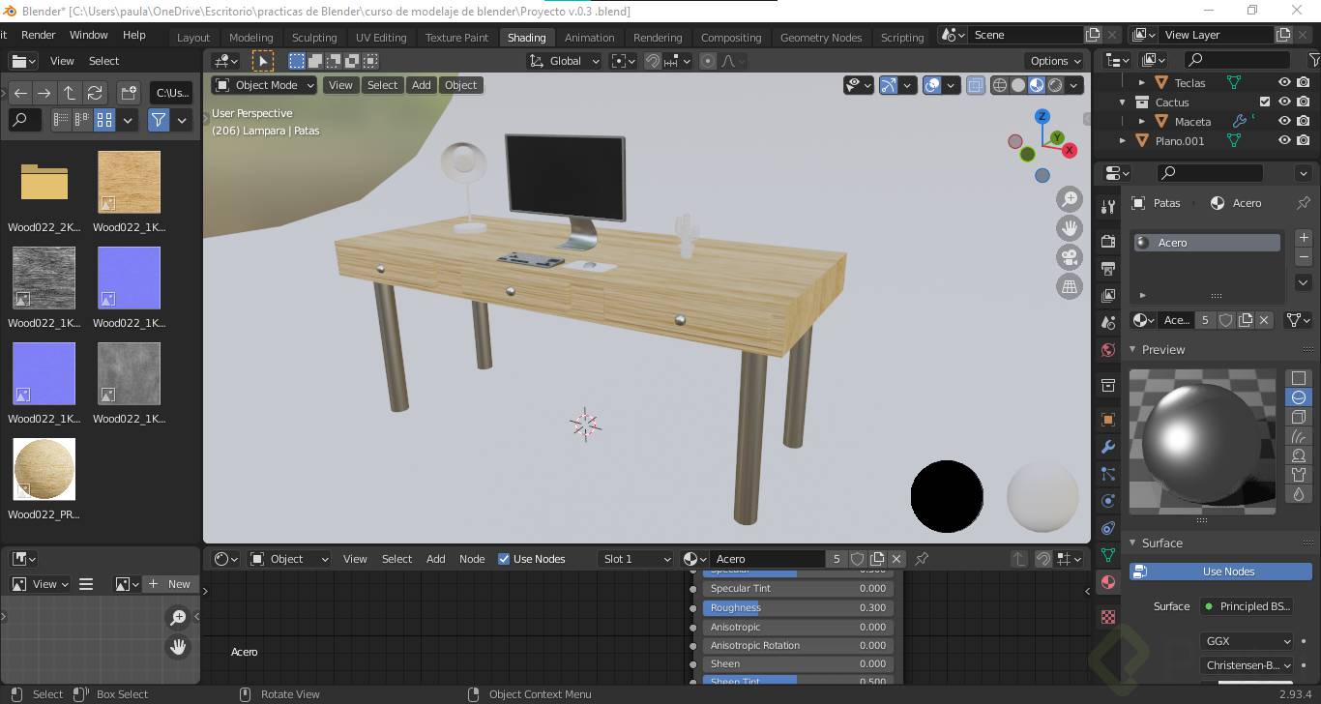Toggle proportional editing in viewport header
This screenshot has width=1321, height=704.
[708, 61]
